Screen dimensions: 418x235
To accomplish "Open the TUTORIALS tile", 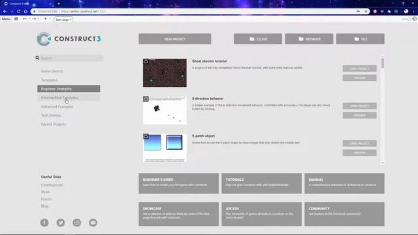I will (x=261, y=183).
